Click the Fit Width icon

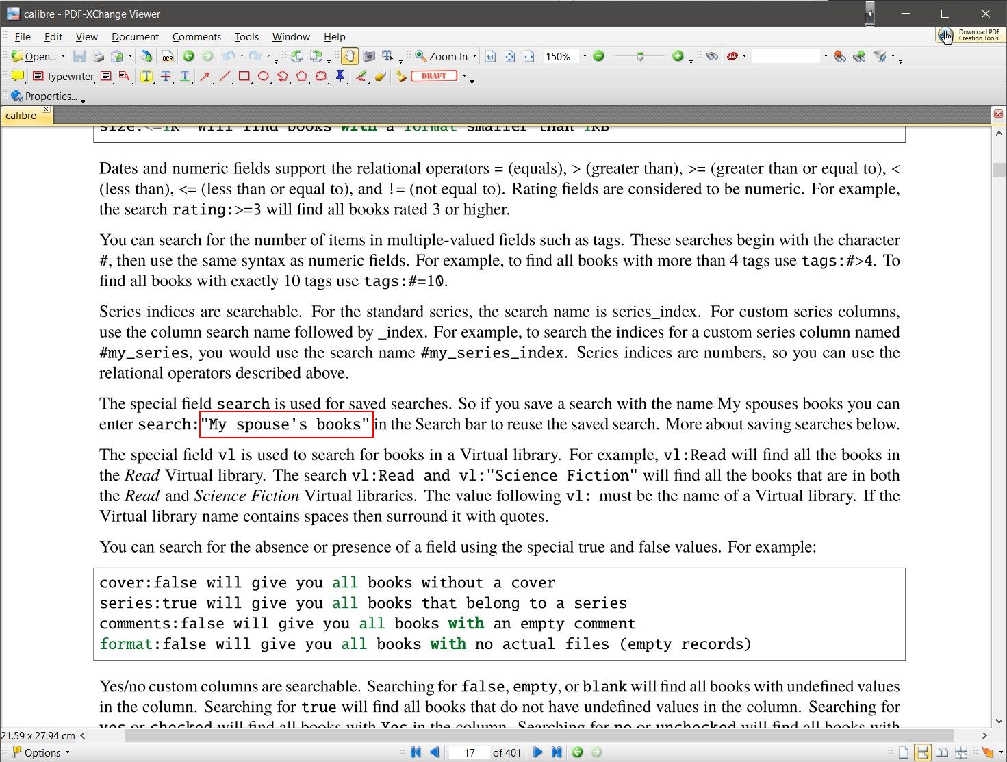[528, 56]
